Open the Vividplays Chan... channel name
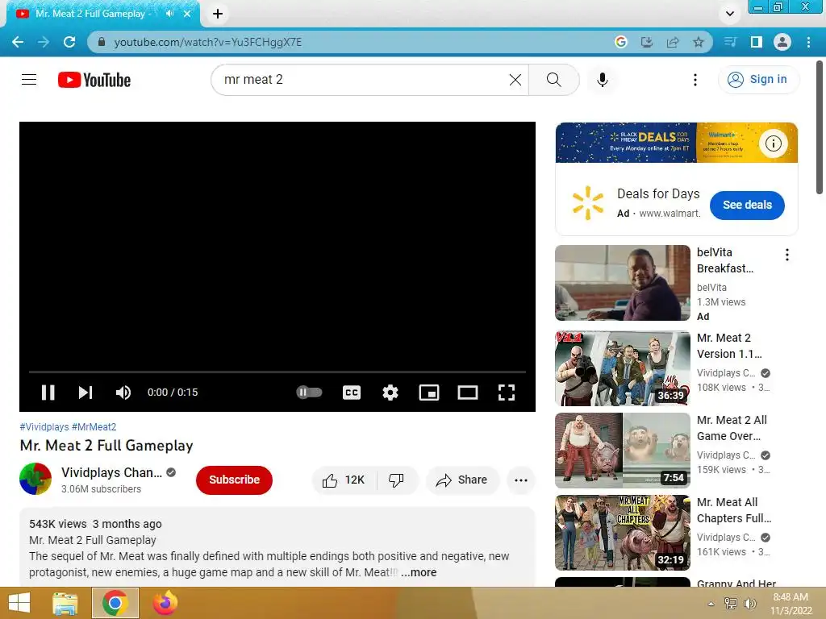The image size is (826, 619). tap(111, 472)
